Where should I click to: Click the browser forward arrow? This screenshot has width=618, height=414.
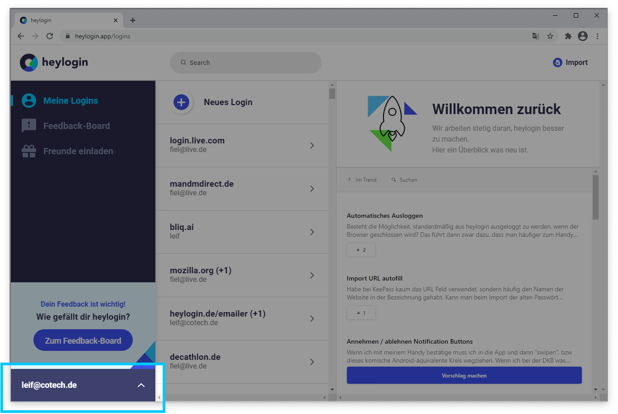[x=35, y=36]
